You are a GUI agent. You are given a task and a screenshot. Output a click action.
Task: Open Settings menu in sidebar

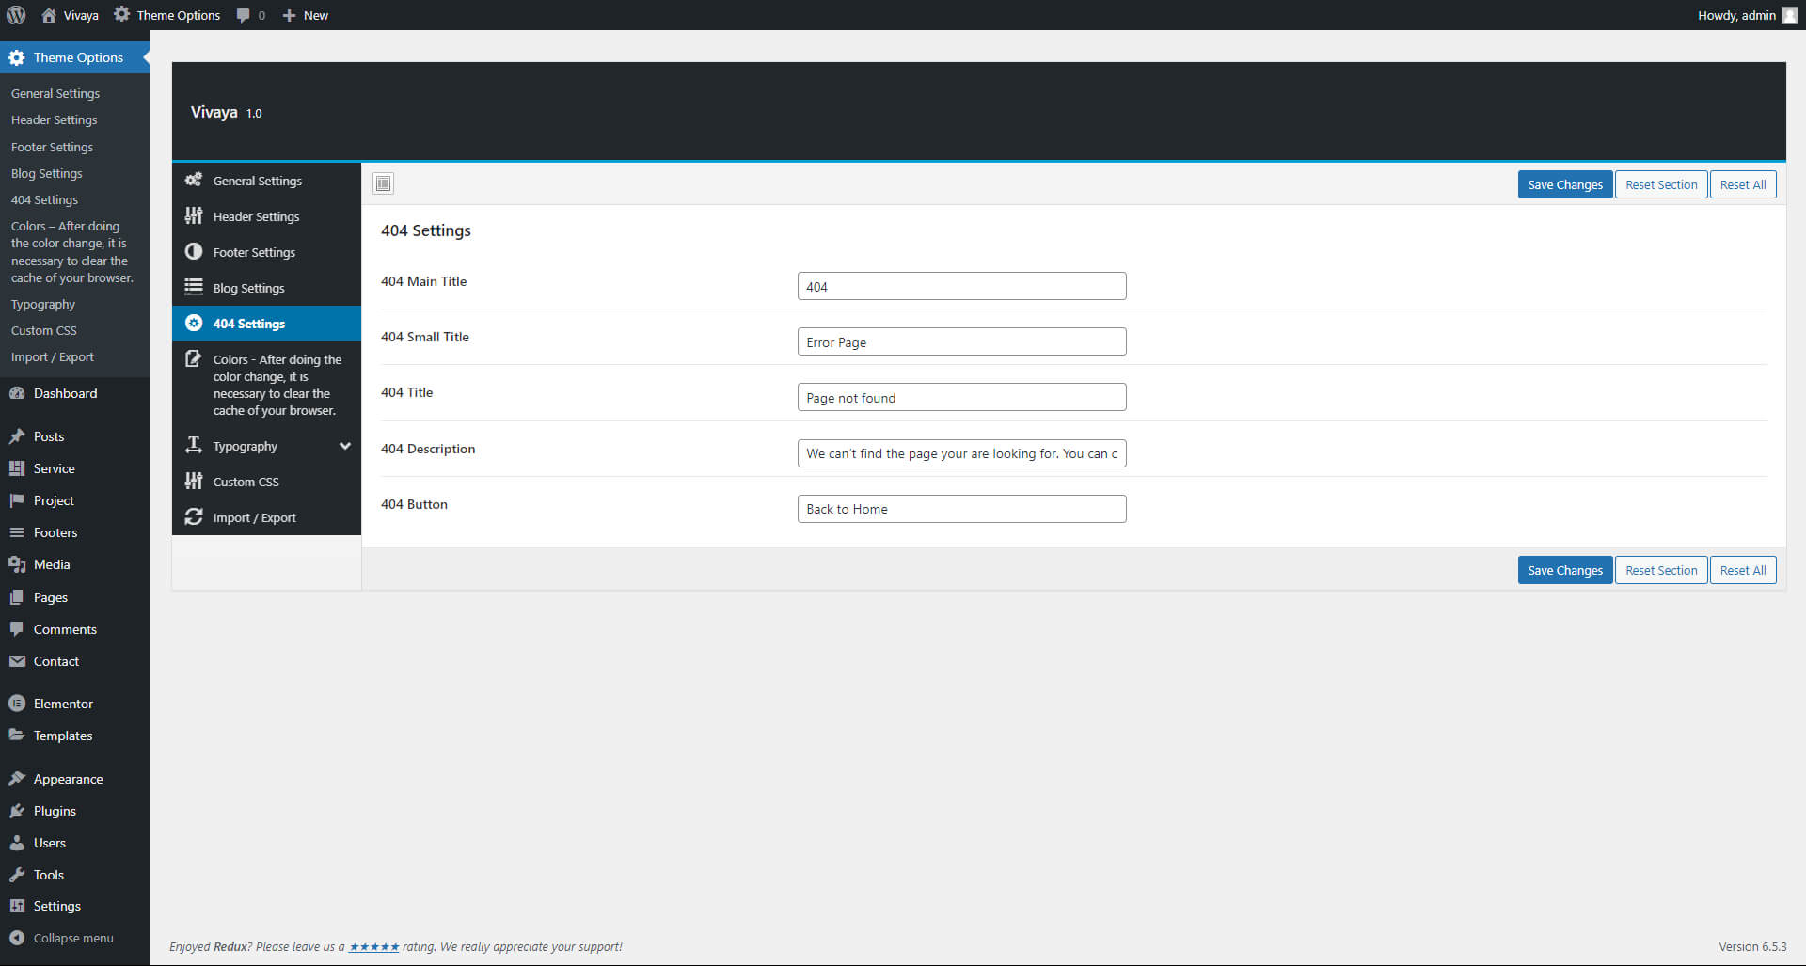[x=75, y=906]
